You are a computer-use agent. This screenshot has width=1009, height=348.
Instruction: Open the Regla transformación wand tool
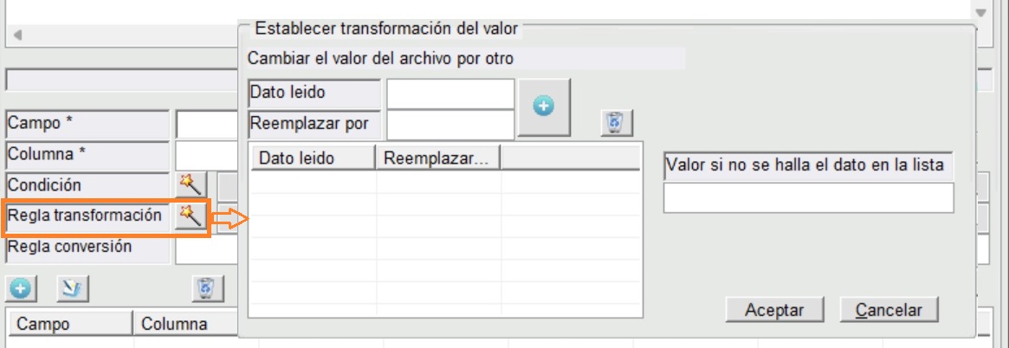[x=190, y=214]
